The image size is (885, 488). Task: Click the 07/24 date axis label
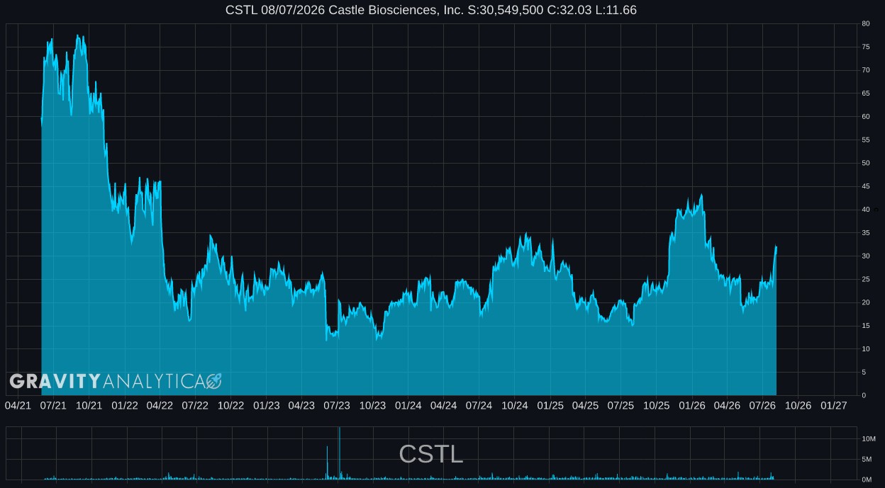[479, 406]
